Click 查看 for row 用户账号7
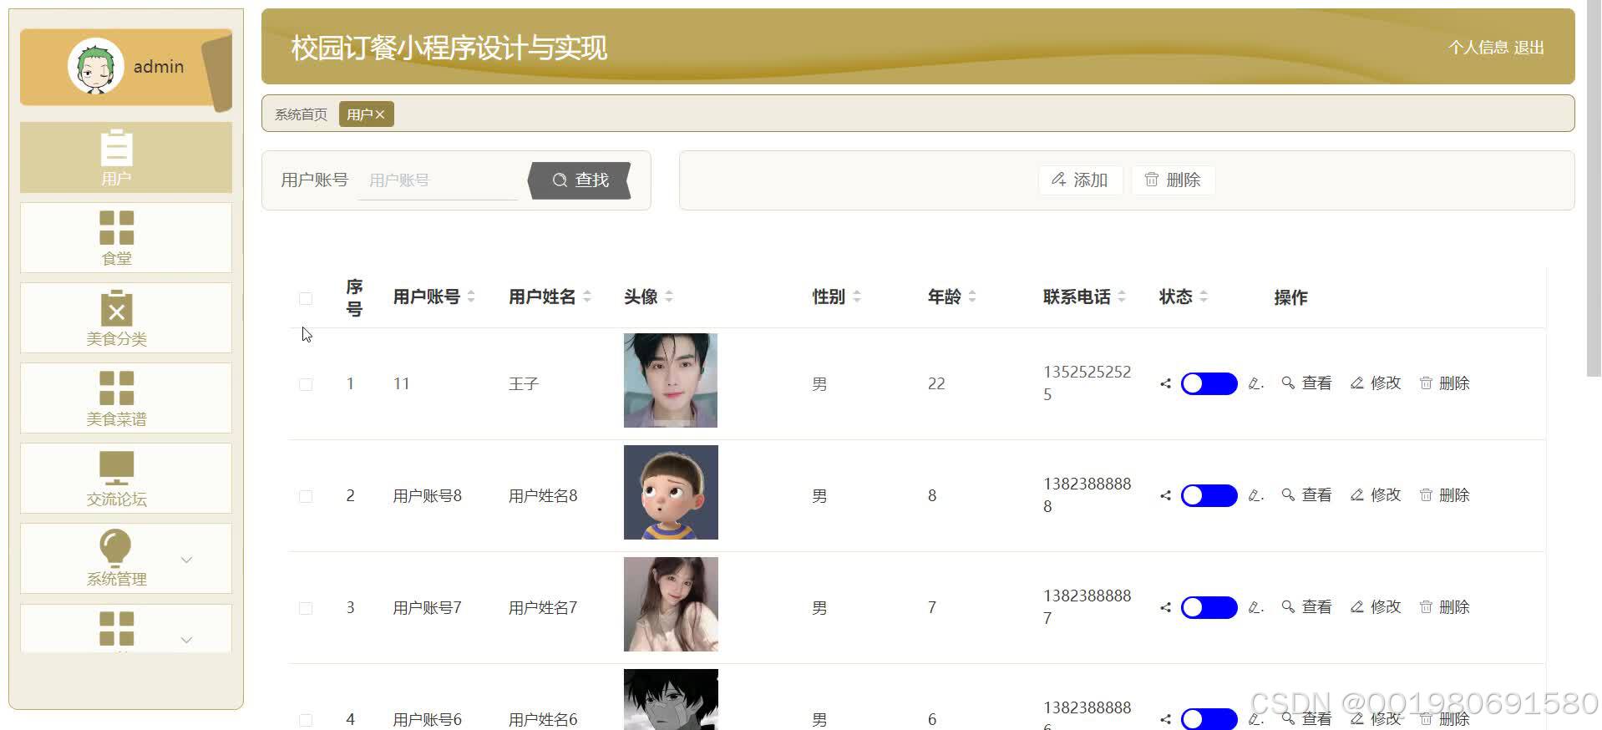1602x730 pixels. 1307,607
